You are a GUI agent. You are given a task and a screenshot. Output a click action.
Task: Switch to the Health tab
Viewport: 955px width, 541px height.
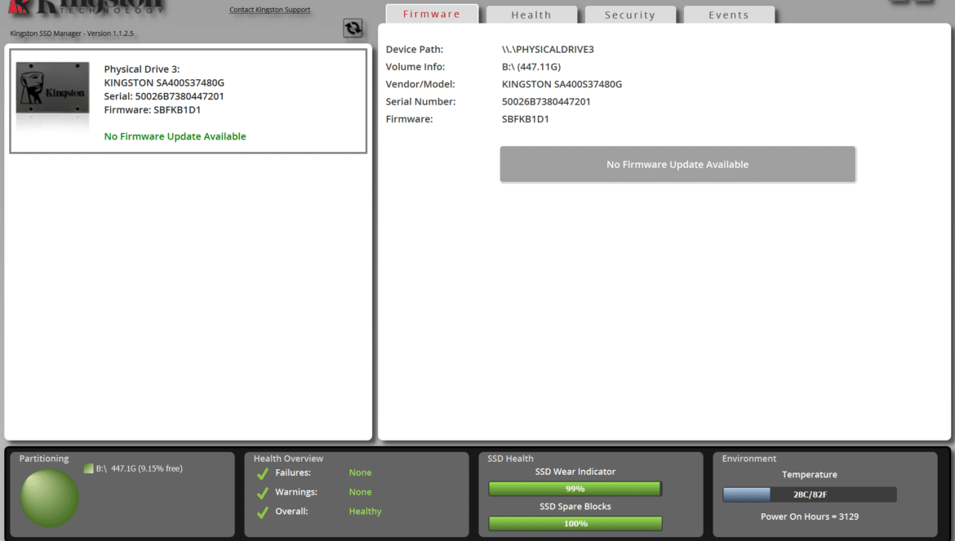coord(531,15)
